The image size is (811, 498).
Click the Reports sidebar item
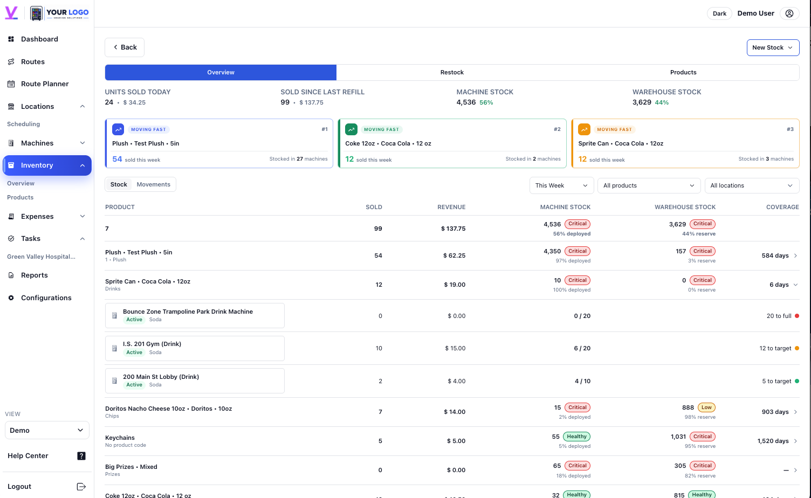pyautogui.click(x=47, y=275)
